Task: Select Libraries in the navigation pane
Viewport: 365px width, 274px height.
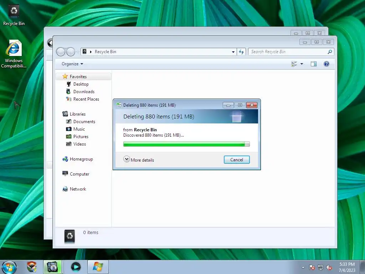Action: click(x=78, y=114)
